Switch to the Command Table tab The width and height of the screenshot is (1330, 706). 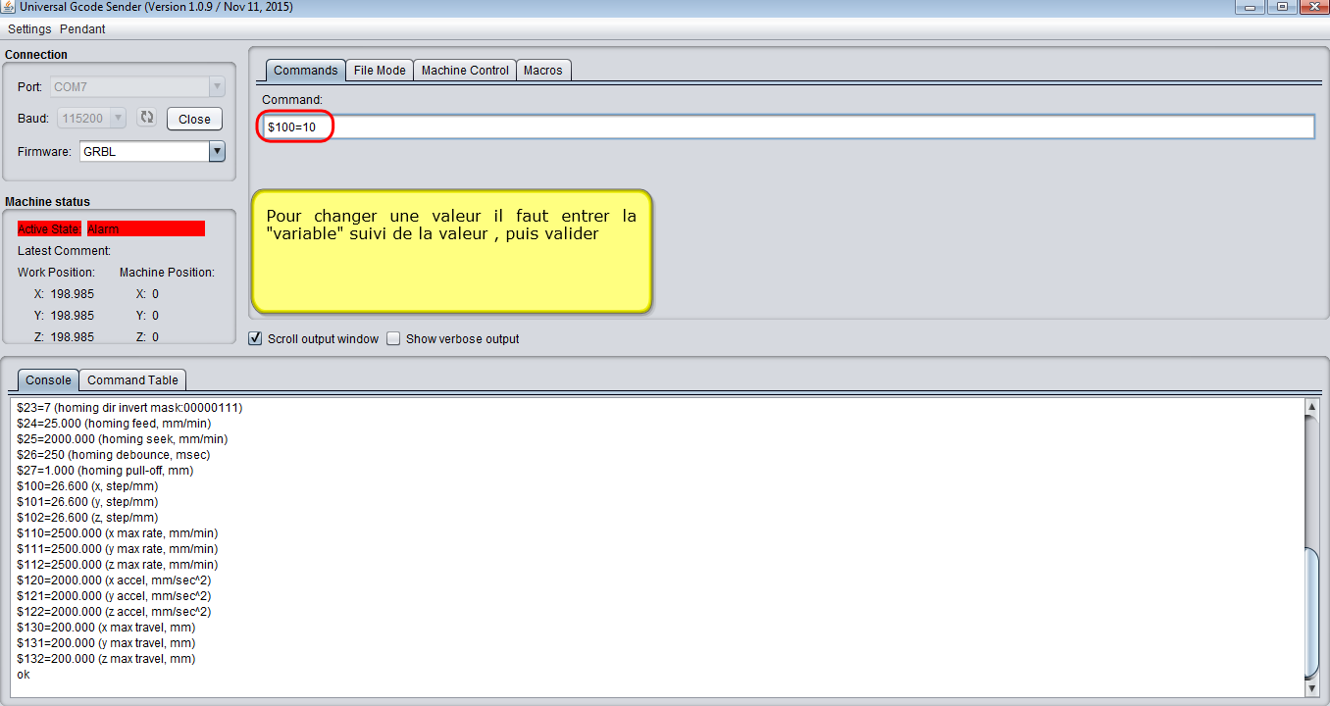click(x=132, y=380)
